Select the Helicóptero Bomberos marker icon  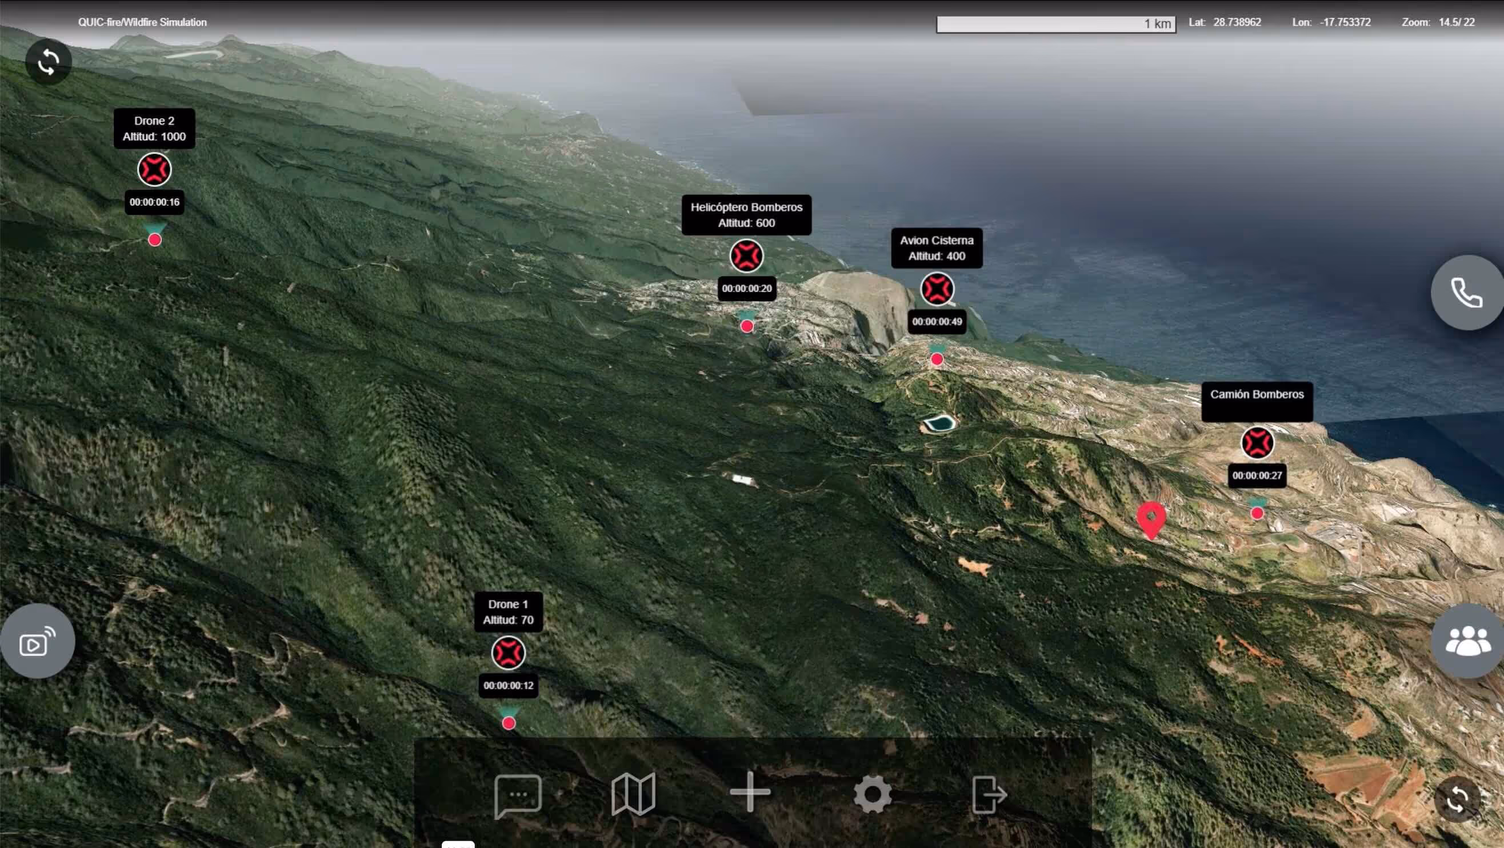746,256
